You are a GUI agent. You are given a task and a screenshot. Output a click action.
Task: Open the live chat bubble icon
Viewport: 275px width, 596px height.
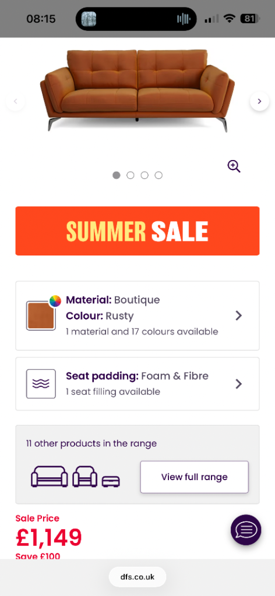point(246,530)
